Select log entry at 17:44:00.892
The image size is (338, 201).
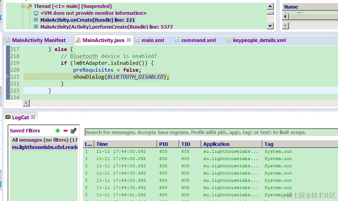tap(211, 188)
